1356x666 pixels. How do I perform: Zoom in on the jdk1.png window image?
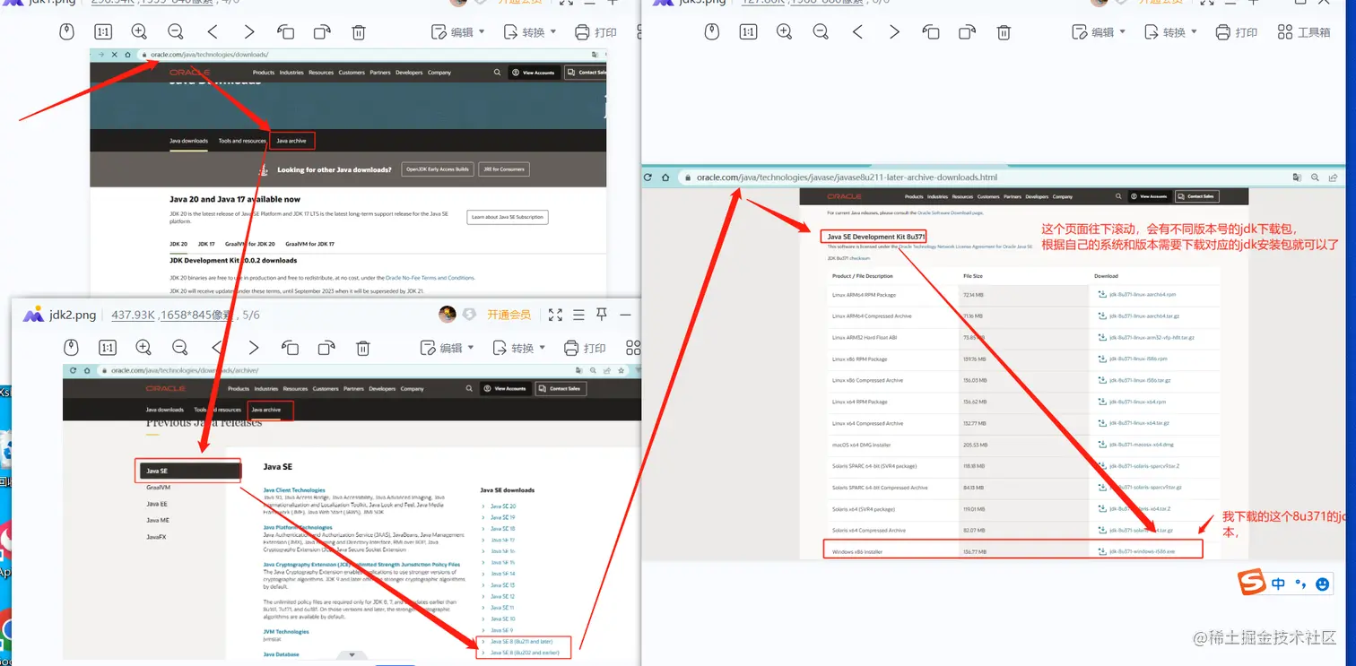(139, 32)
